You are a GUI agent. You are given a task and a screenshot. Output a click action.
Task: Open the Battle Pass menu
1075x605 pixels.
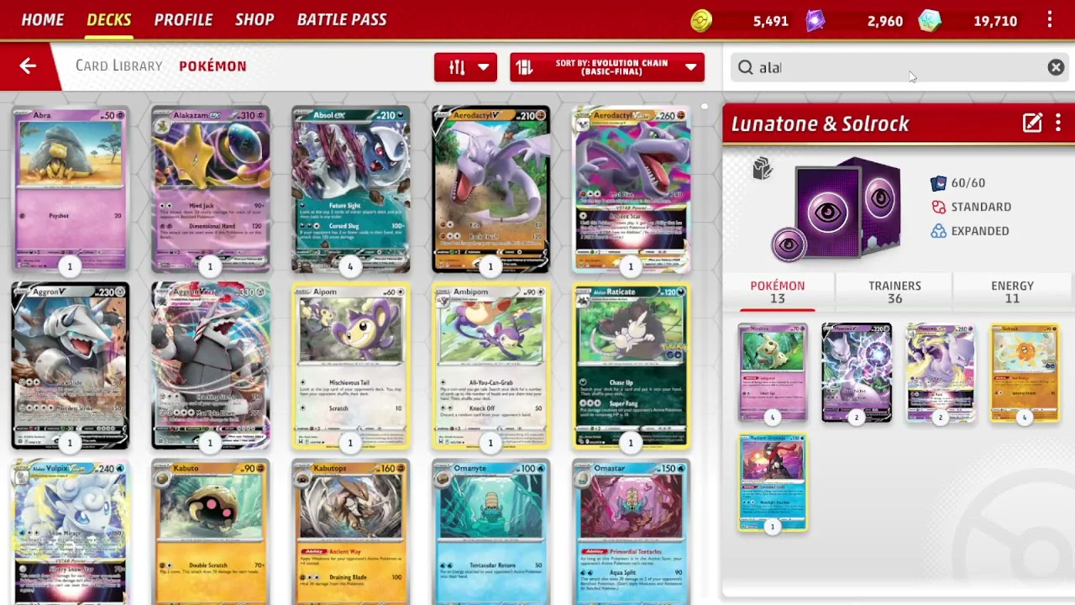click(x=342, y=19)
